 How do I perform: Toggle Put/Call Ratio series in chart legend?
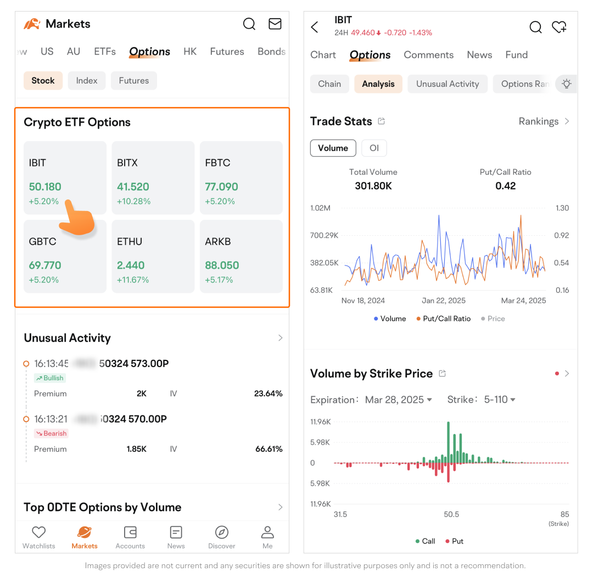pos(443,319)
